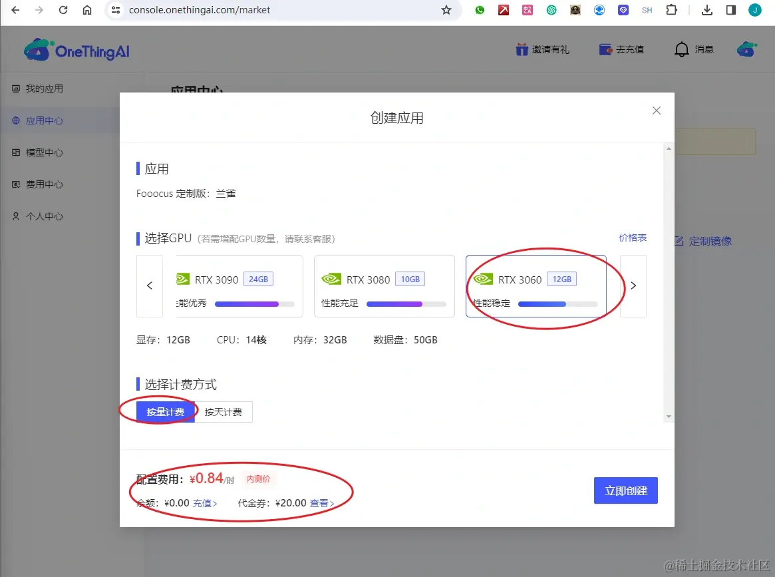775x577 pixels.
Task: Choose 按天计费 billing mode
Action: click(224, 412)
